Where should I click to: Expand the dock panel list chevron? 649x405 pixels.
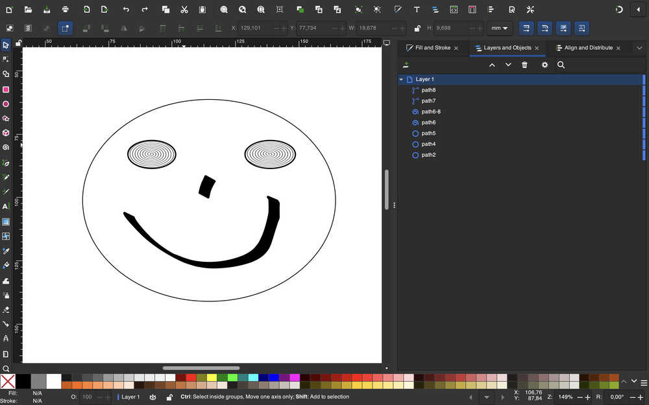click(639, 48)
